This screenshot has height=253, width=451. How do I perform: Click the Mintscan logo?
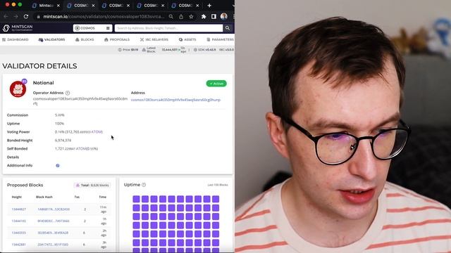(x=18, y=28)
